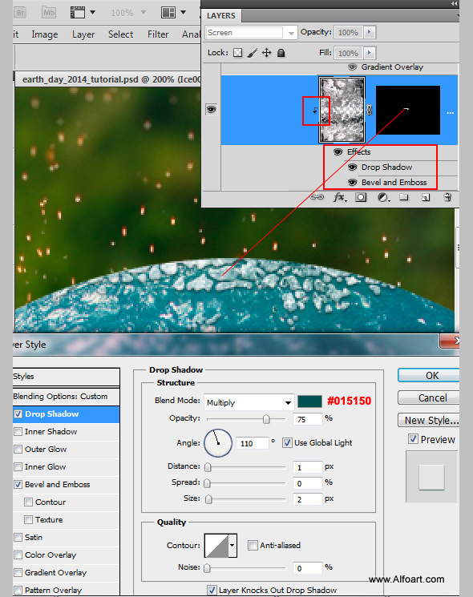Create new fill or adjustment layer icon
Screen dimensions: 473x597
click(x=383, y=197)
